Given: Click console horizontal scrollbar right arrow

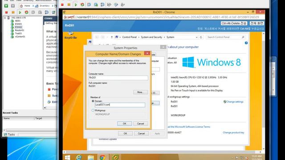Looking at the screenshot, I should pos(260,152).
